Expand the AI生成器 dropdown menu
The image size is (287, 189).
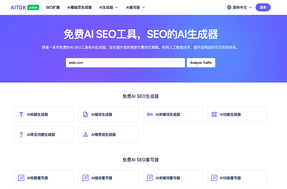coord(109,7)
